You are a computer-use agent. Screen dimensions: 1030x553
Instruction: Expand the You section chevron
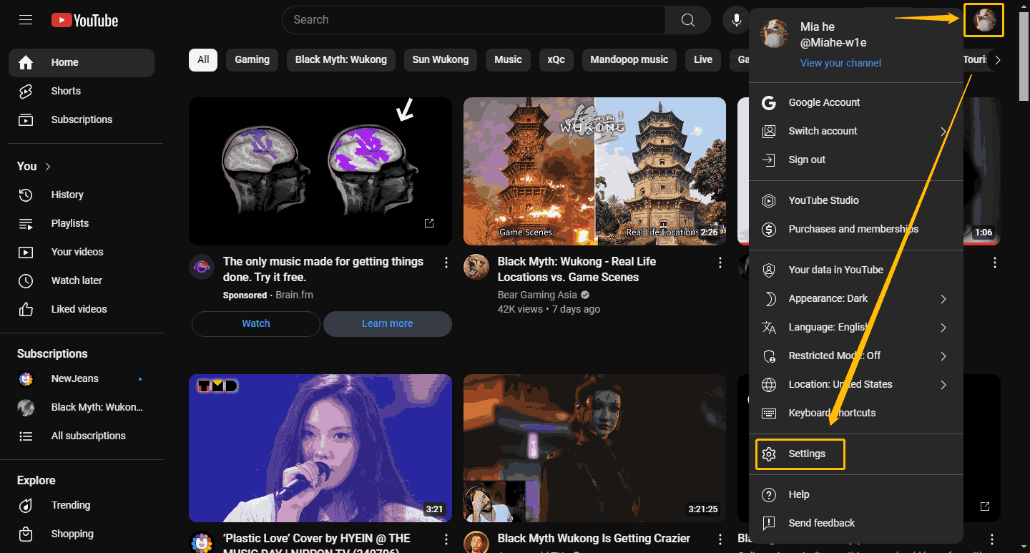48,167
